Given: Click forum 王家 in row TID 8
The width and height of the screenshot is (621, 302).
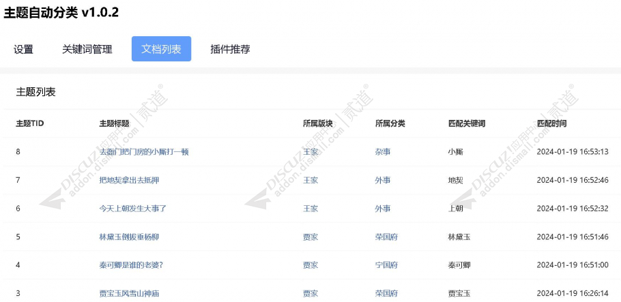Looking at the screenshot, I should [x=310, y=151].
